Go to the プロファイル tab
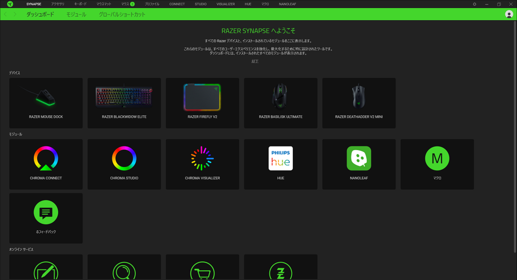This screenshot has height=280, width=517. tap(152, 4)
